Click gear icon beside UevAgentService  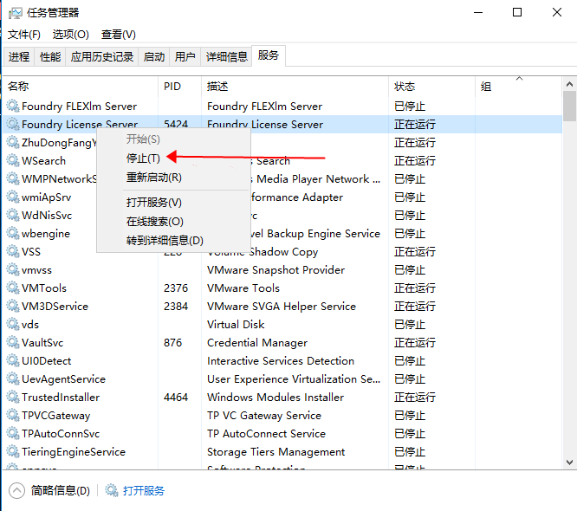click(x=13, y=379)
